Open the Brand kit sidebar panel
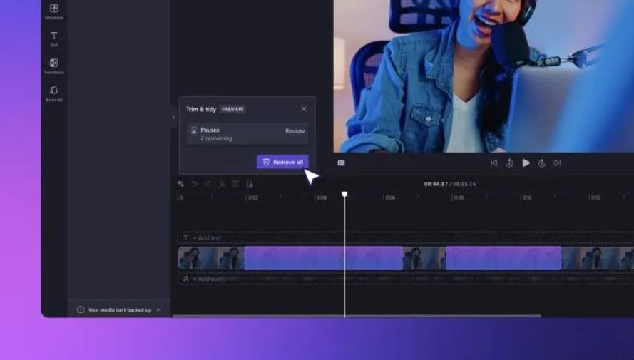634x360 pixels. pos(53,93)
